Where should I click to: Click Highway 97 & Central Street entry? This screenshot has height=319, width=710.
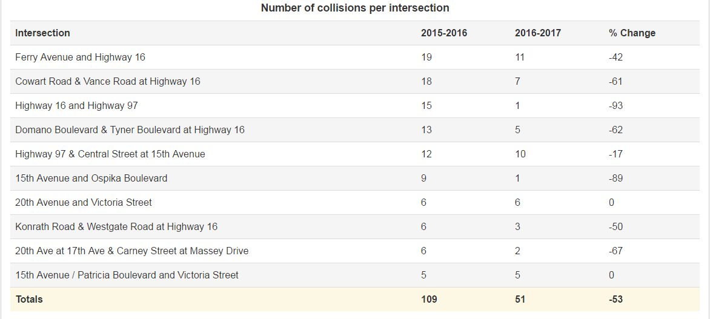click(x=110, y=154)
